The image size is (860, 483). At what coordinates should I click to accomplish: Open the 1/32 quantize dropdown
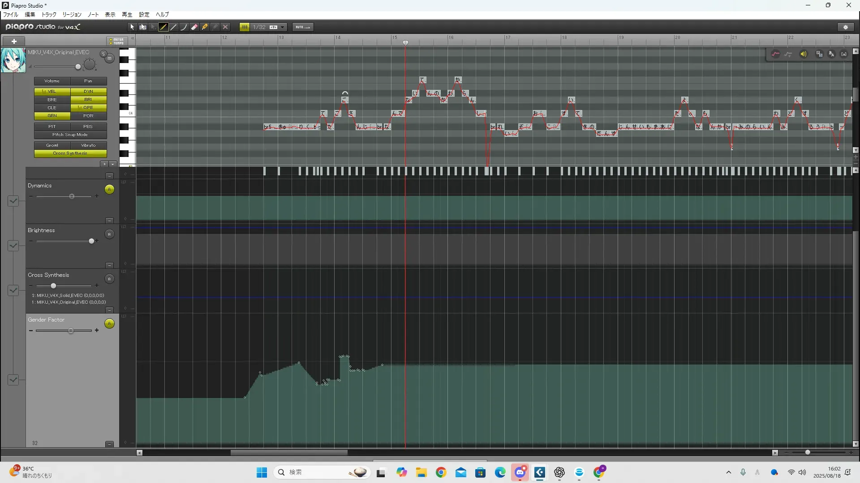tap(282, 27)
